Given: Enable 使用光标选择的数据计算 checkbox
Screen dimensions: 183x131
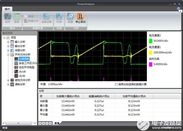Looking at the screenshot, I should tap(116, 84).
